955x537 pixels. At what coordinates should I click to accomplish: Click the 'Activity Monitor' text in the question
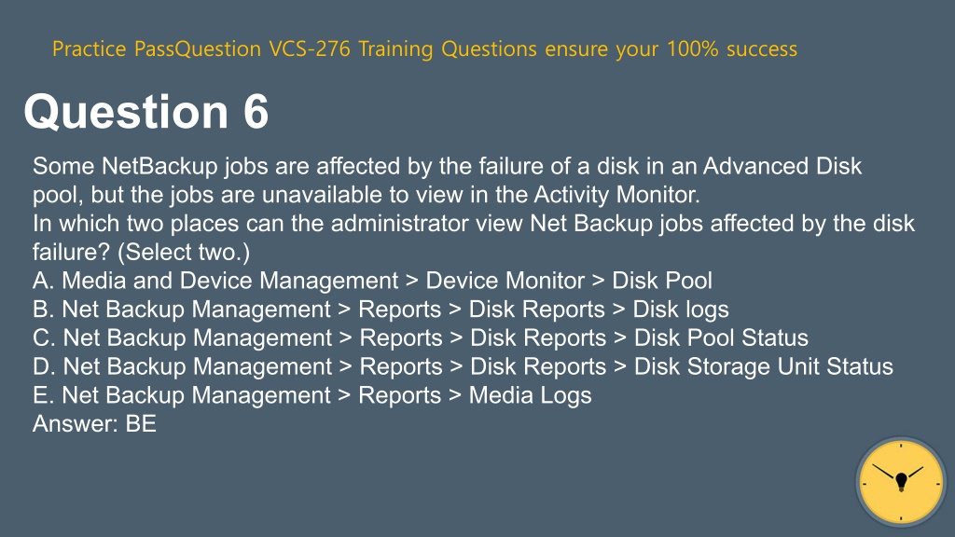point(617,195)
